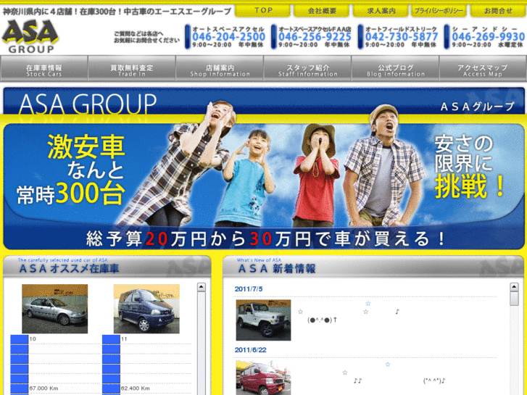Open the プライバシーポリシー tab
Viewport: 527px width, 395px height.
(x=439, y=11)
